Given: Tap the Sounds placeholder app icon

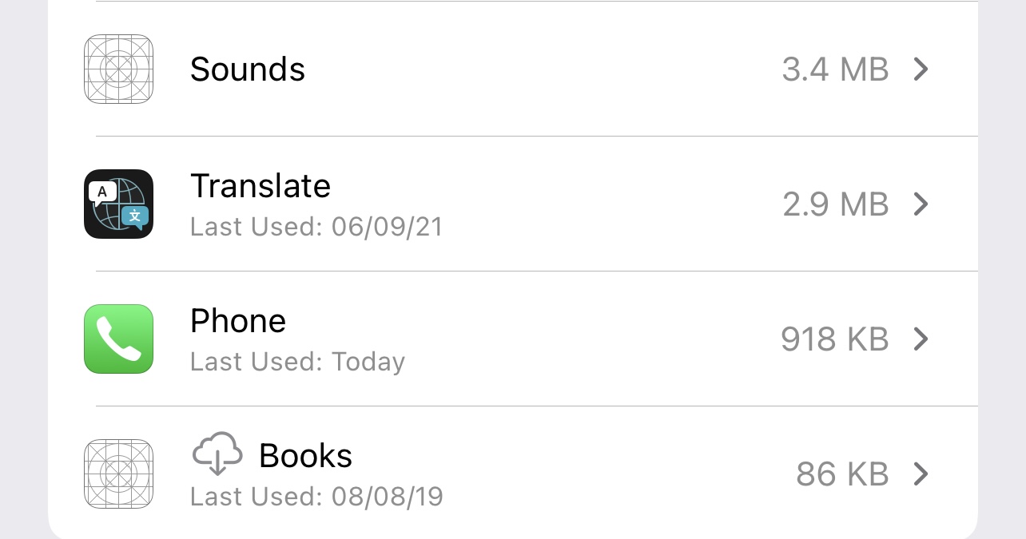Looking at the screenshot, I should pos(118,69).
